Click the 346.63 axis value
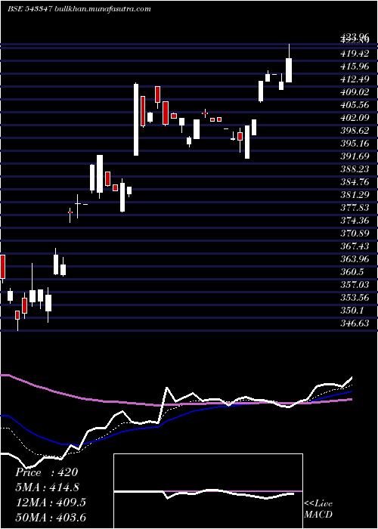This screenshot has height=529, width=378. coord(355,323)
